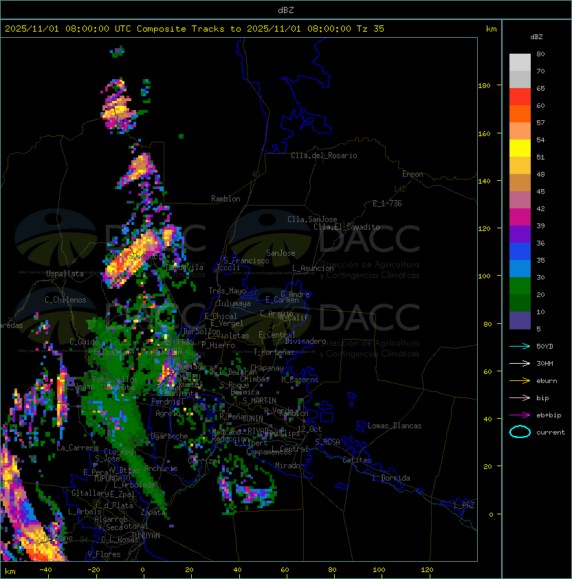Click the cyan 50YD arrow symbol
The image size is (572, 579).
(520, 346)
